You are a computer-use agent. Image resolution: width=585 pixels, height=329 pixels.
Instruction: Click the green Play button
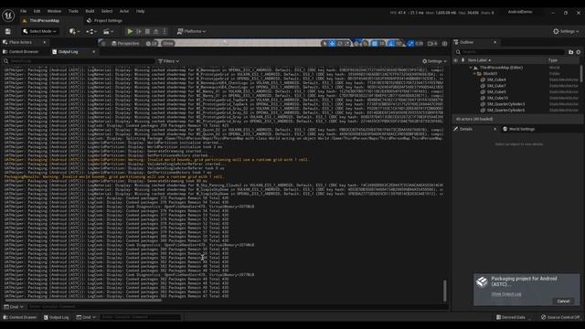tap(130, 31)
